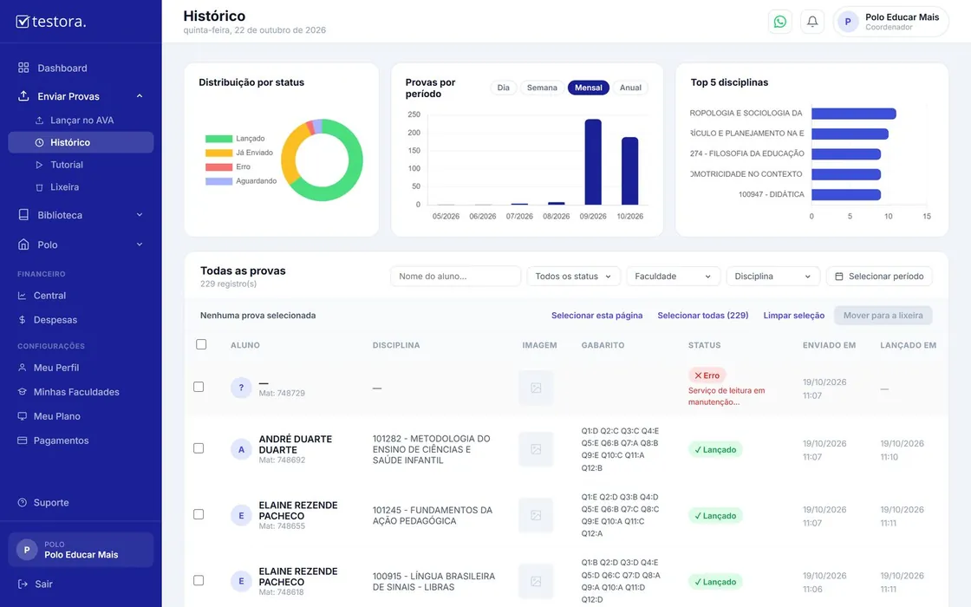Toggle the select-all checkbox in table header

click(201, 344)
